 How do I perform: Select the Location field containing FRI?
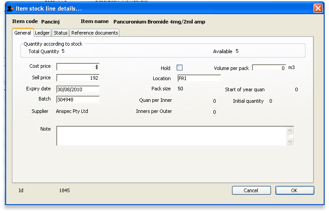(x=198, y=78)
